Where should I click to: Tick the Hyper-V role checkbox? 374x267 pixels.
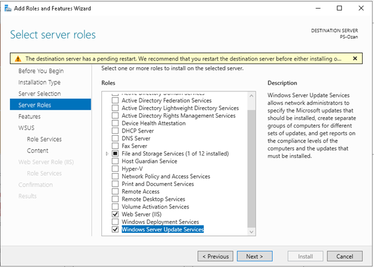click(115, 169)
